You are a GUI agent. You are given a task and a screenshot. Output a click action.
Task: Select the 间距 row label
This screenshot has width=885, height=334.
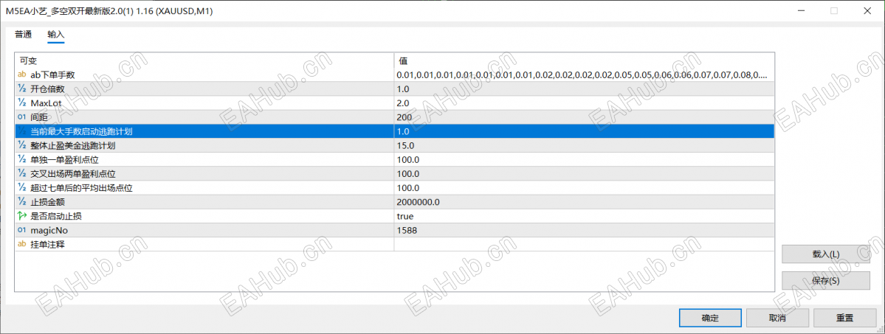[39, 117]
